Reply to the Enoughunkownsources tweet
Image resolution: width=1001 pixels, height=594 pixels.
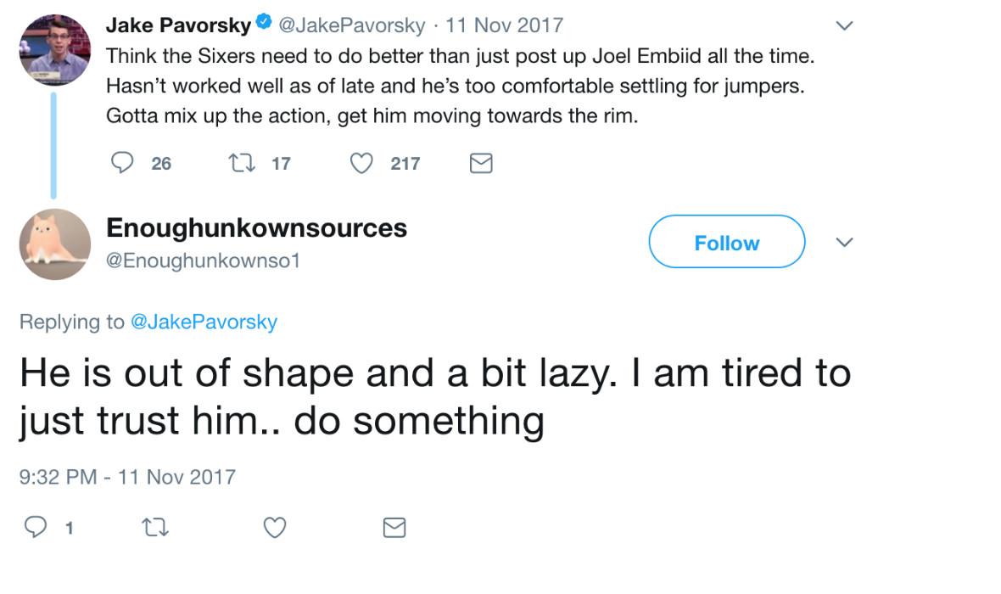coord(35,528)
